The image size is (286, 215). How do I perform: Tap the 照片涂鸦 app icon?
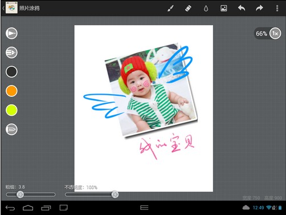pos(11,8)
